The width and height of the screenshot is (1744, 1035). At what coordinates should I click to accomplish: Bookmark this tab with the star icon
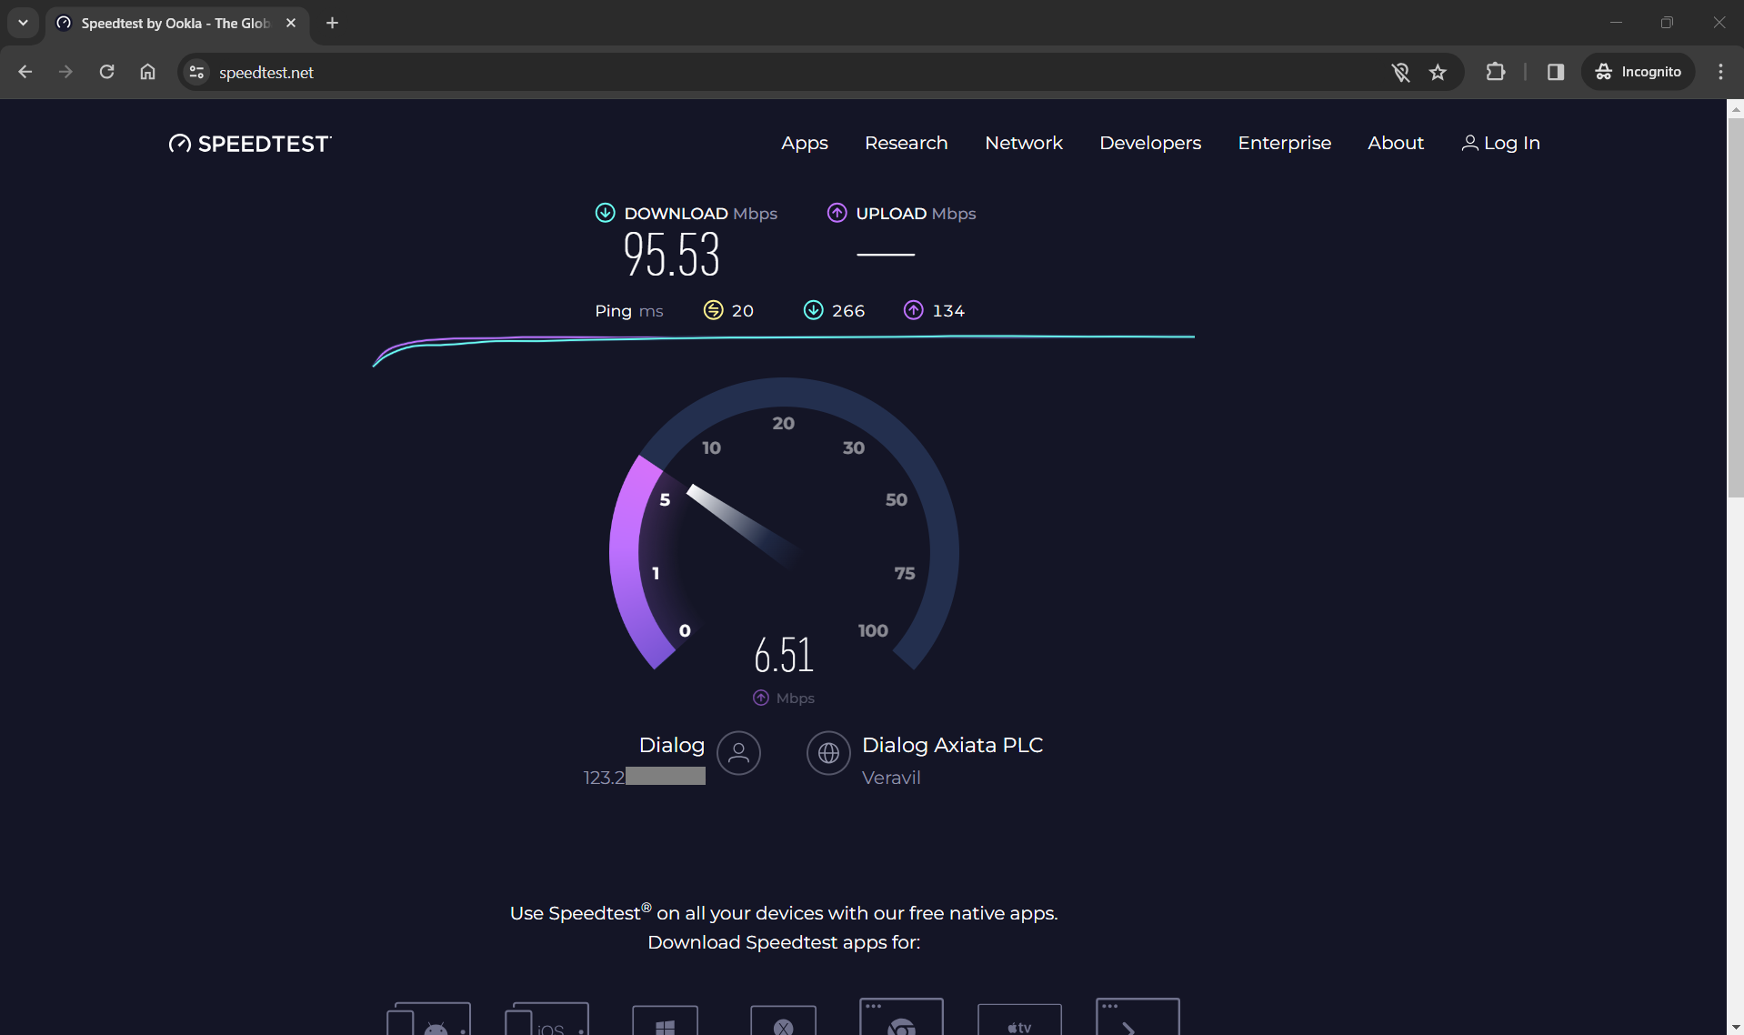coord(1438,72)
